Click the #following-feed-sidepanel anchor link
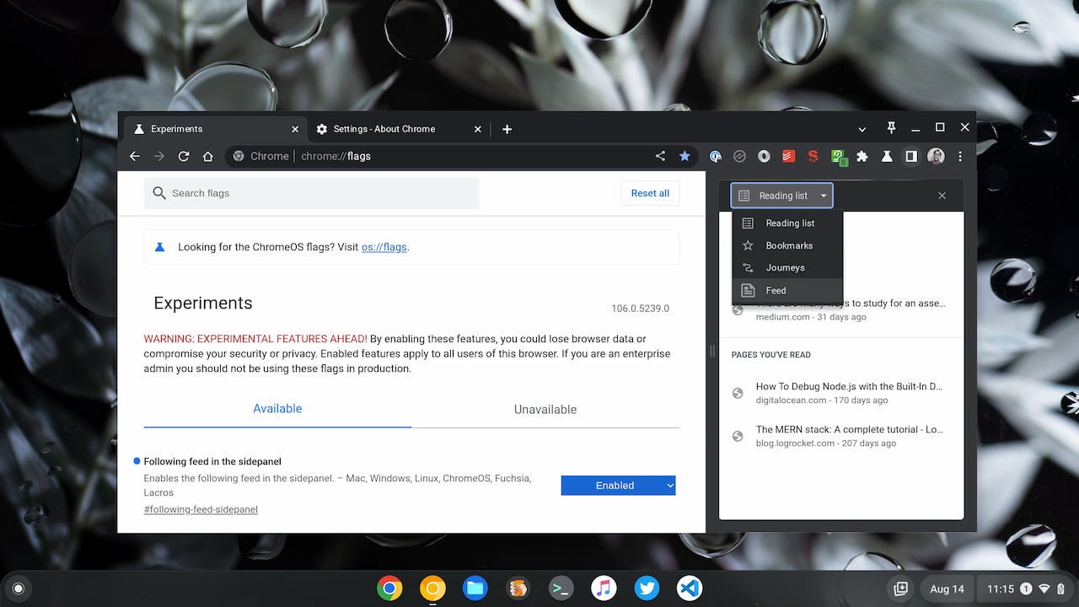Image resolution: width=1079 pixels, height=607 pixels. [201, 509]
